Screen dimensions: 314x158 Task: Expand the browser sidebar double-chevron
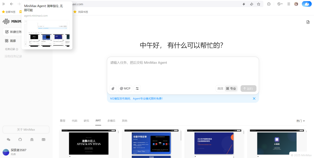pyautogui.click(x=3, y=4)
